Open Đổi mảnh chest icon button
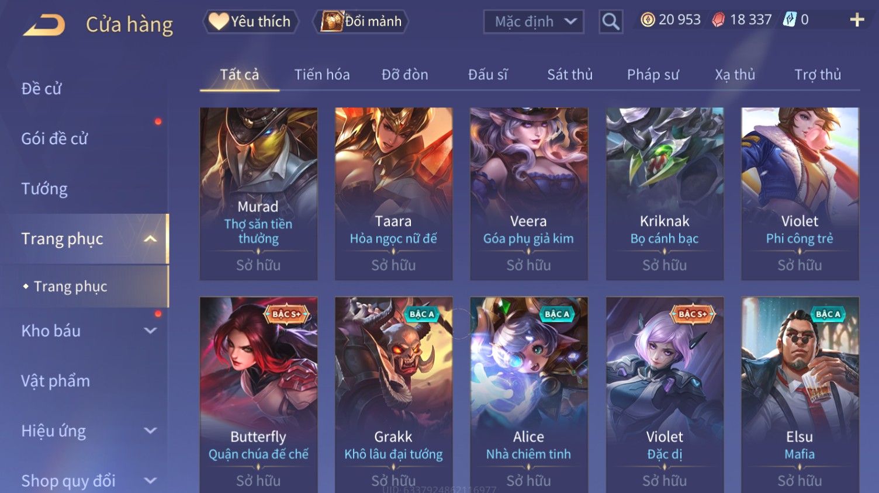The height and width of the screenshot is (493, 879). pos(361,22)
